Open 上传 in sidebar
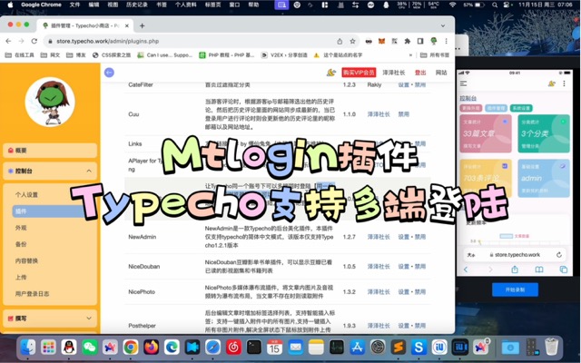This screenshot has height=363, width=581. click(x=21, y=277)
